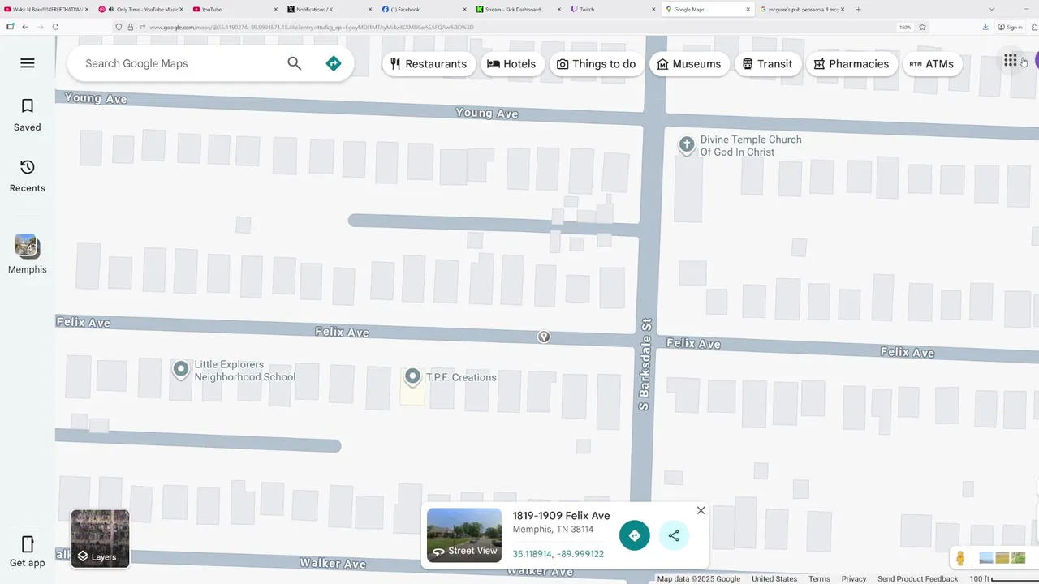
Task: Select the ATMs chip
Action: tap(932, 64)
